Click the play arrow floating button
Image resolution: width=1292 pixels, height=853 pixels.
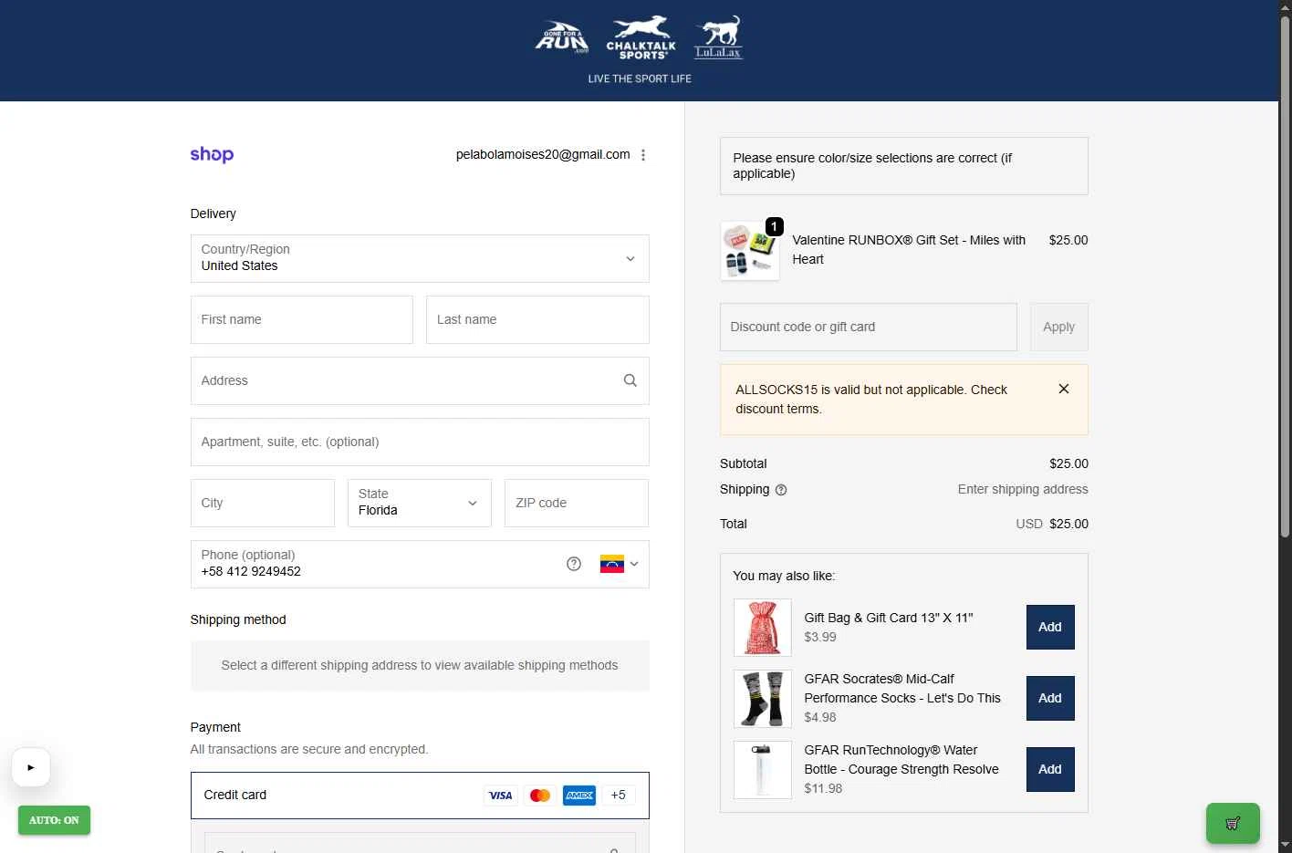point(31,767)
